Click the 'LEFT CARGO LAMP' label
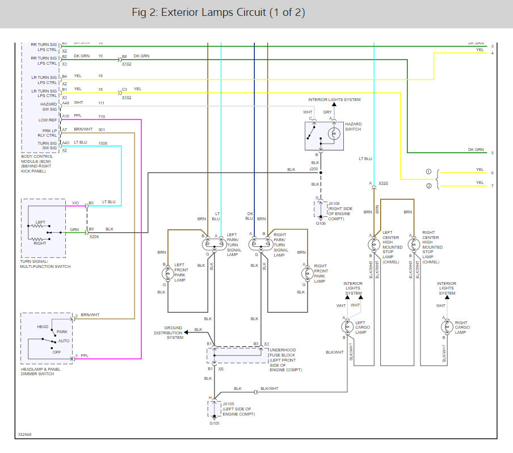Viewport: 513px width, 453px height. pos(363,328)
